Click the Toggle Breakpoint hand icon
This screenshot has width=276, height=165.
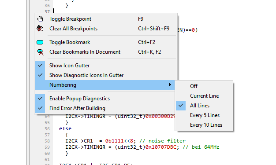coord(40,19)
